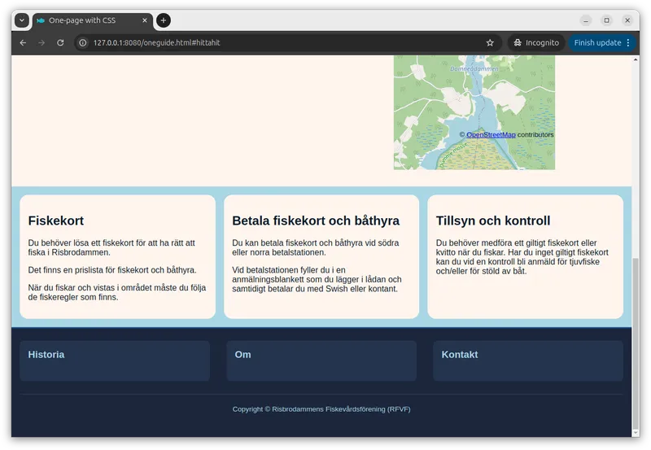The height and width of the screenshot is (450, 651).
Task: Close the One-page with CSS tab
Action: click(142, 20)
